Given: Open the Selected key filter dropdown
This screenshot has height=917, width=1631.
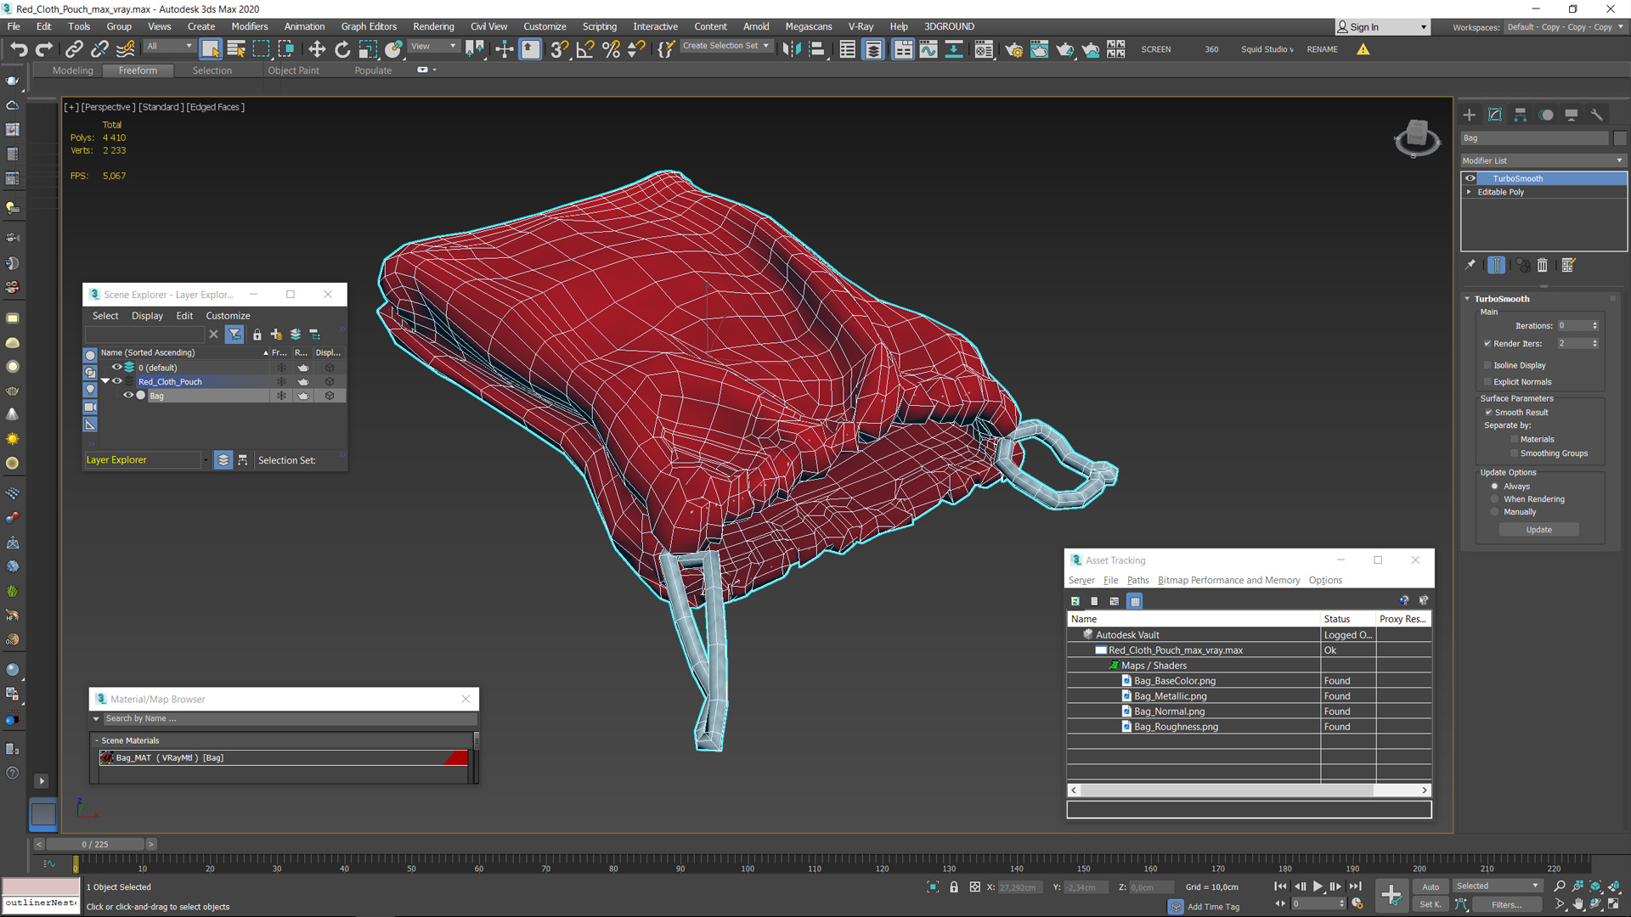Looking at the screenshot, I should (x=1497, y=886).
